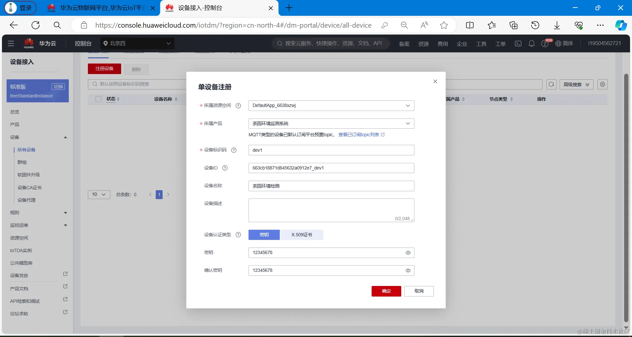Open the password key icon in address bar
This screenshot has width=632, height=337.
(x=384, y=25)
